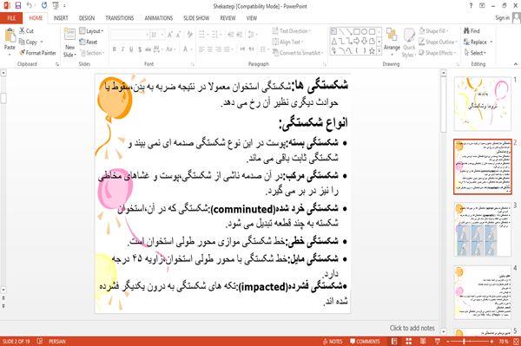Decrease font size
521x346 pixels.
(x=178, y=35)
